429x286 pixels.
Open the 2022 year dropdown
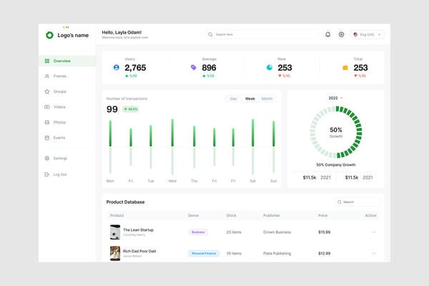pyautogui.click(x=336, y=98)
